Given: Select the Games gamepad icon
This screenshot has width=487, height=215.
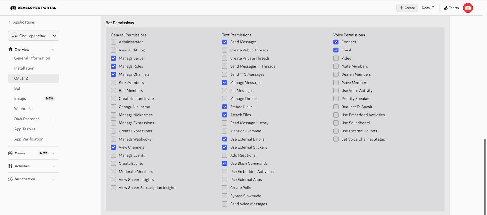Looking at the screenshot, I should pyautogui.click(x=10, y=153).
